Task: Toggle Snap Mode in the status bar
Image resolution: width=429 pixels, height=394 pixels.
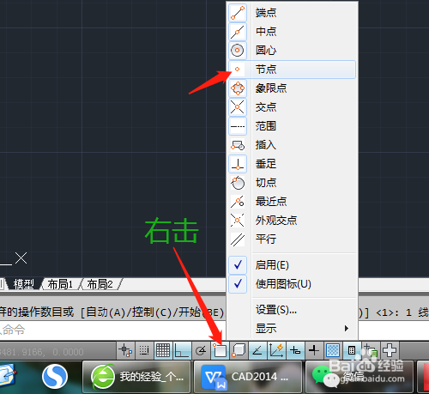Action: [x=144, y=350]
